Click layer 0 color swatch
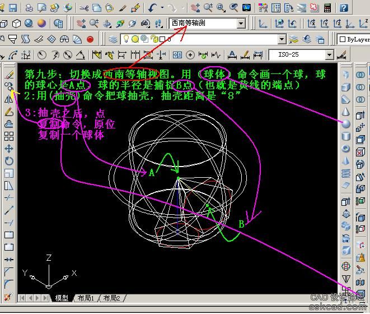 (162, 39)
